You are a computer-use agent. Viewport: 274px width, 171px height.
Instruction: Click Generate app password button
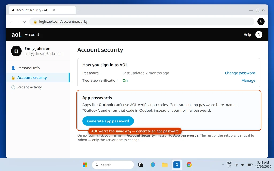tap(108, 121)
